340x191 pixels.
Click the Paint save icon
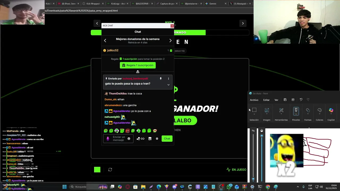285,100
